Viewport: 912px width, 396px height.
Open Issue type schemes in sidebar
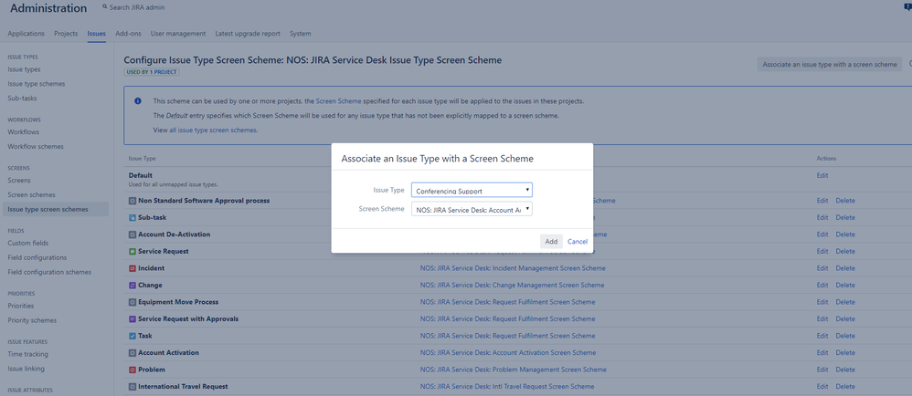[36, 84]
